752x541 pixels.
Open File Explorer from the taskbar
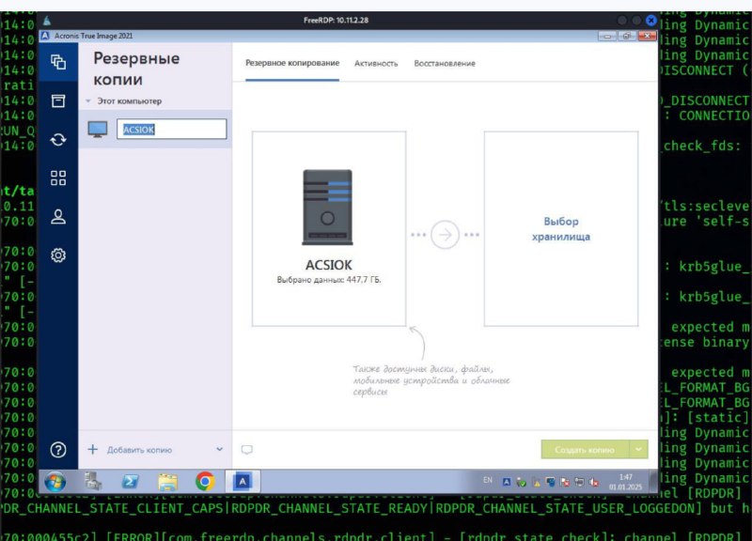click(x=167, y=482)
